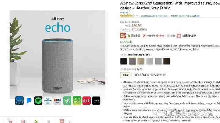Select Echo + Philips Hue Starter Kit option
This screenshot has width=220, height=123.
(x=149, y=75)
